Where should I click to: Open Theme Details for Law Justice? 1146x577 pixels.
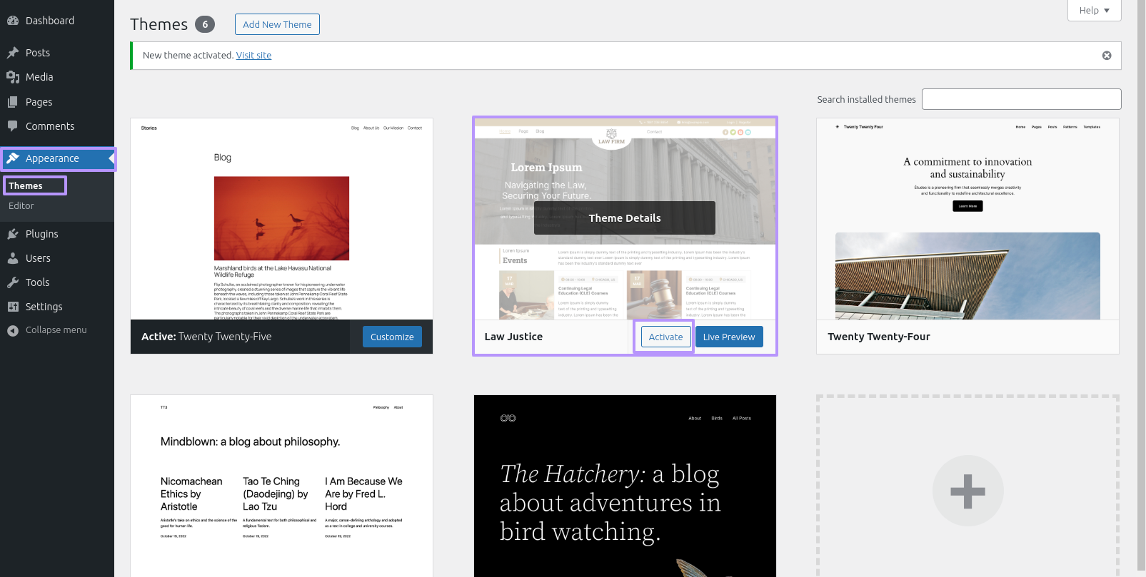pos(625,218)
